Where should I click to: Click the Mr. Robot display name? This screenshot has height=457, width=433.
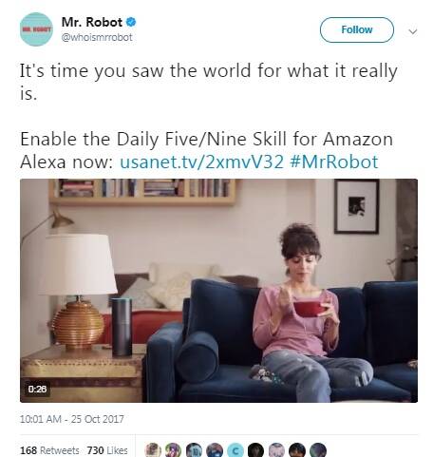(x=92, y=22)
